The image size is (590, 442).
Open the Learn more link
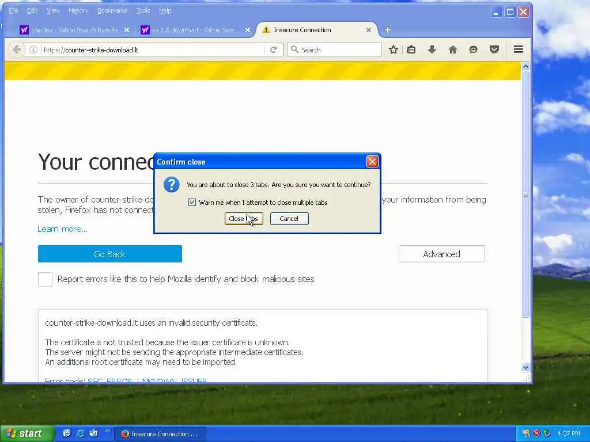62,229
